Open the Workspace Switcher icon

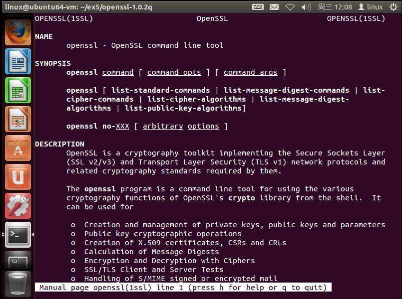click(x=17, y=260)
